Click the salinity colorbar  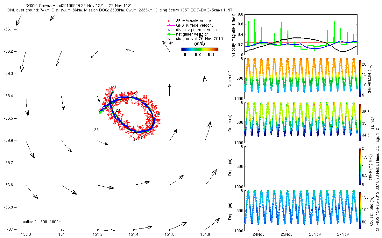[360, 122]
